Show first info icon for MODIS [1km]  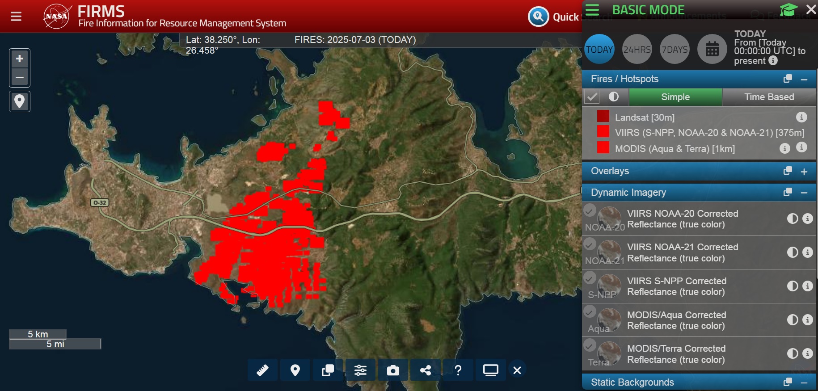[784, 148]
